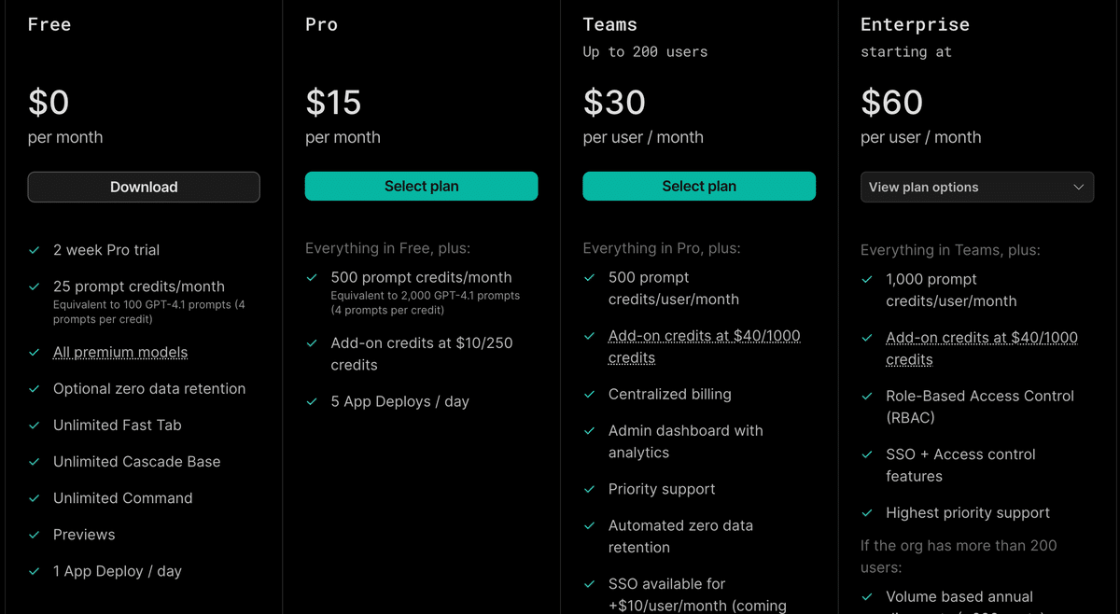Click Enterprise Add-on credits at $40/1000 link
Viewport: 1120px width, 614px height.
coord(981,348)
